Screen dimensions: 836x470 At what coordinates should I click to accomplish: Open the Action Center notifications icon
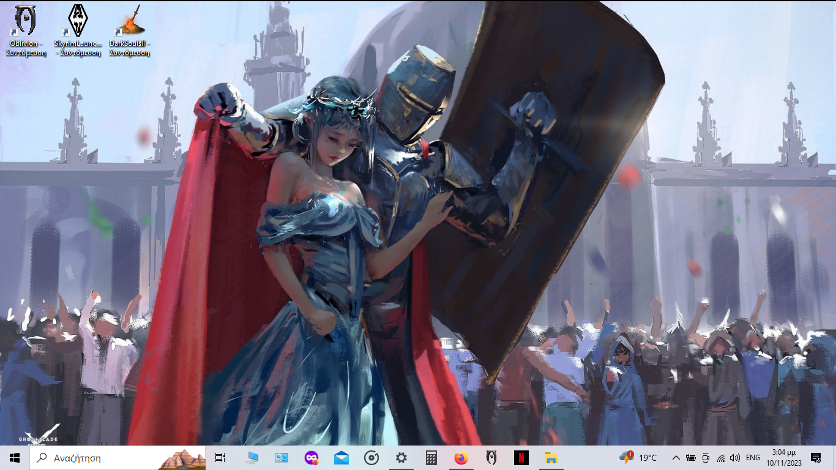tap(816, 458)
